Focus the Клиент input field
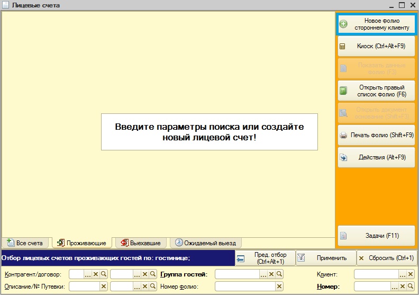 pos(377,274)
